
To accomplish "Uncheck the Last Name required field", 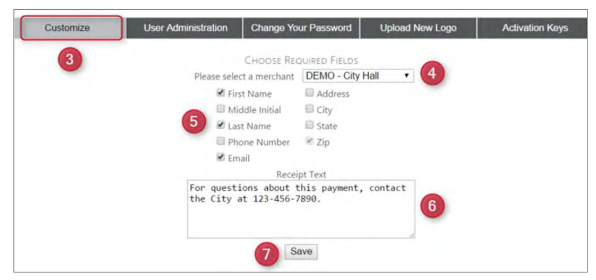I will tap(221, 125).
